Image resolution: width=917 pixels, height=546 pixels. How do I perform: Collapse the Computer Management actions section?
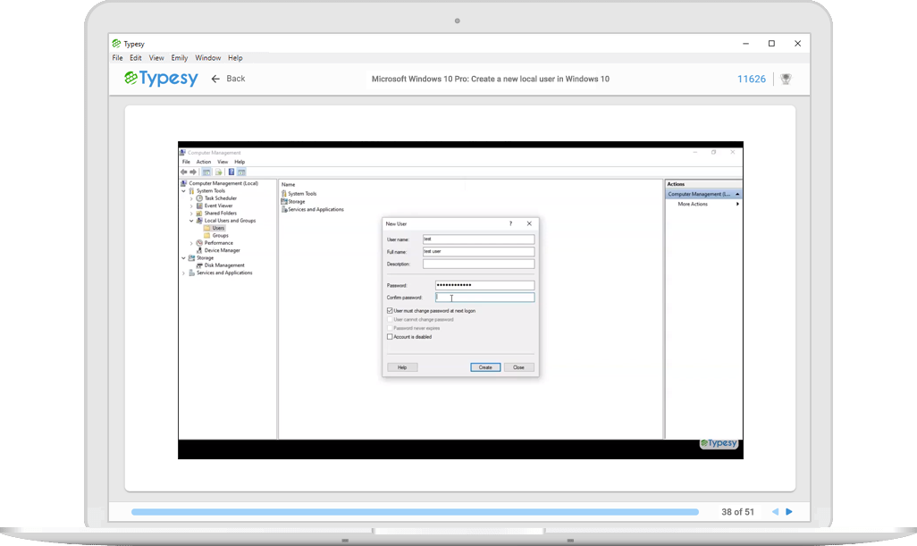pos(737,194)
